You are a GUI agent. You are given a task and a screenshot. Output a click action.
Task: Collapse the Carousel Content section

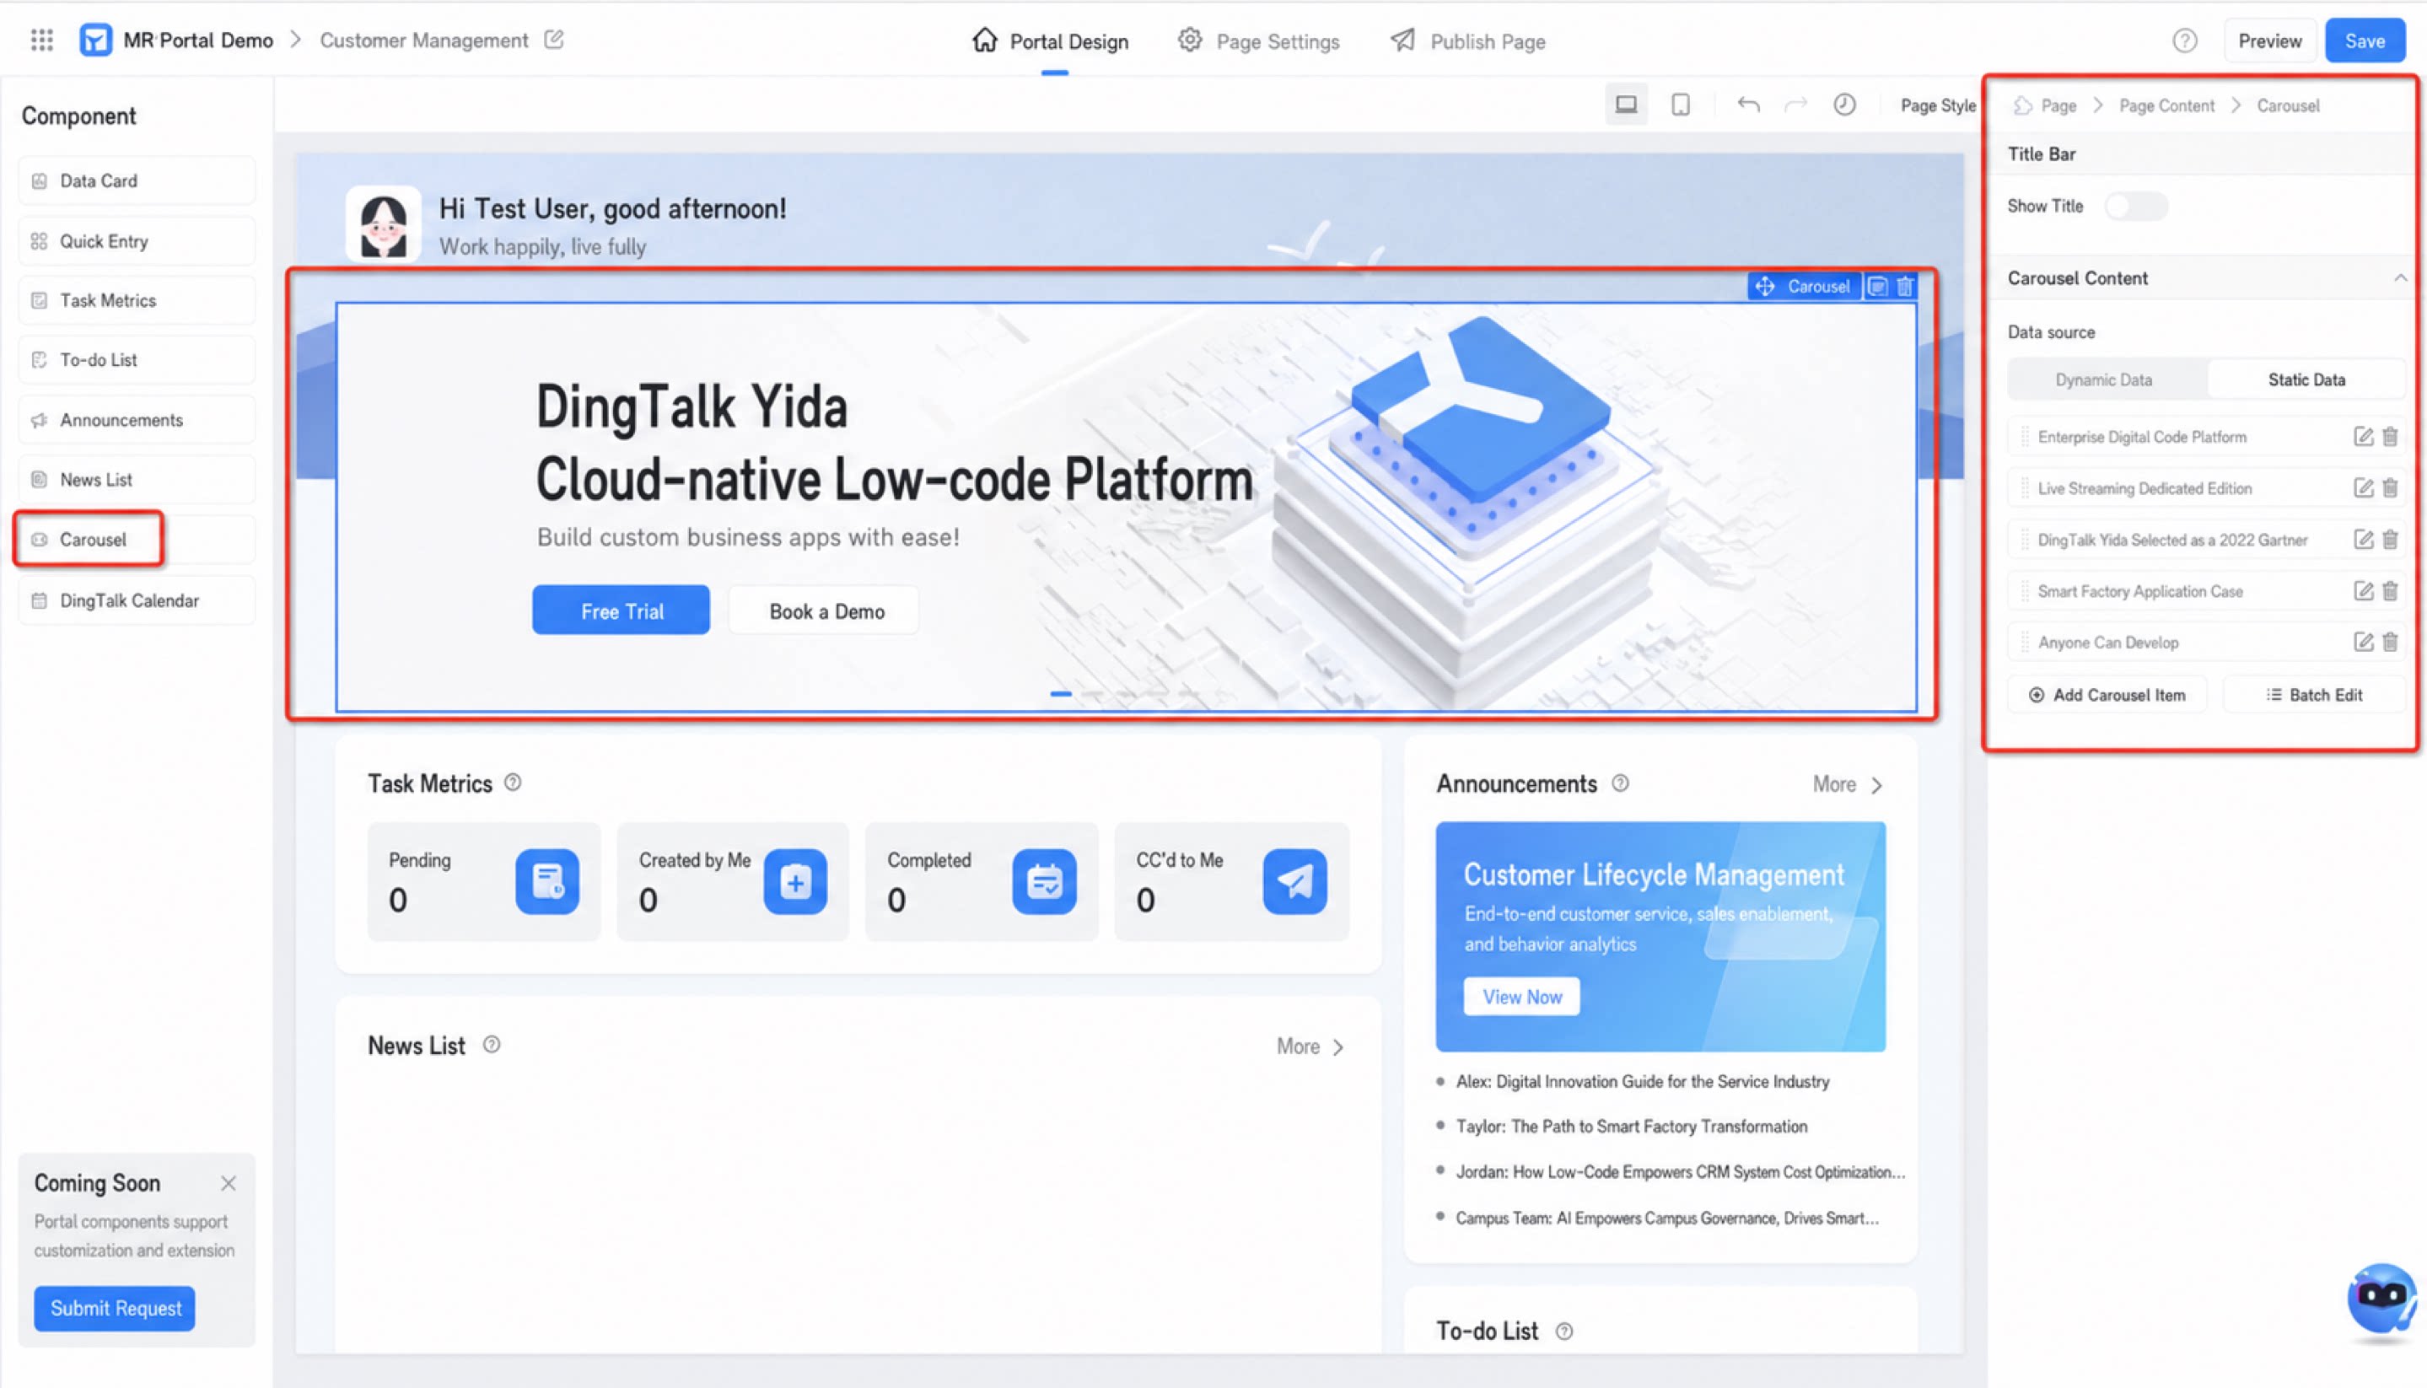(2399, 278)
